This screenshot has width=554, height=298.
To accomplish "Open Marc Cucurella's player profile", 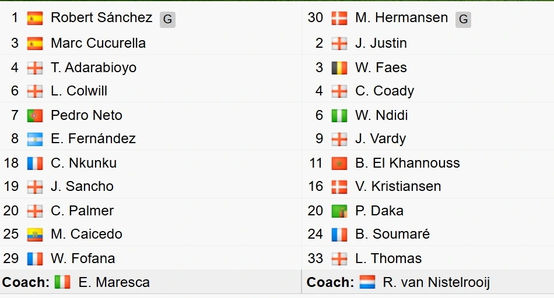I will click(98, 43).
